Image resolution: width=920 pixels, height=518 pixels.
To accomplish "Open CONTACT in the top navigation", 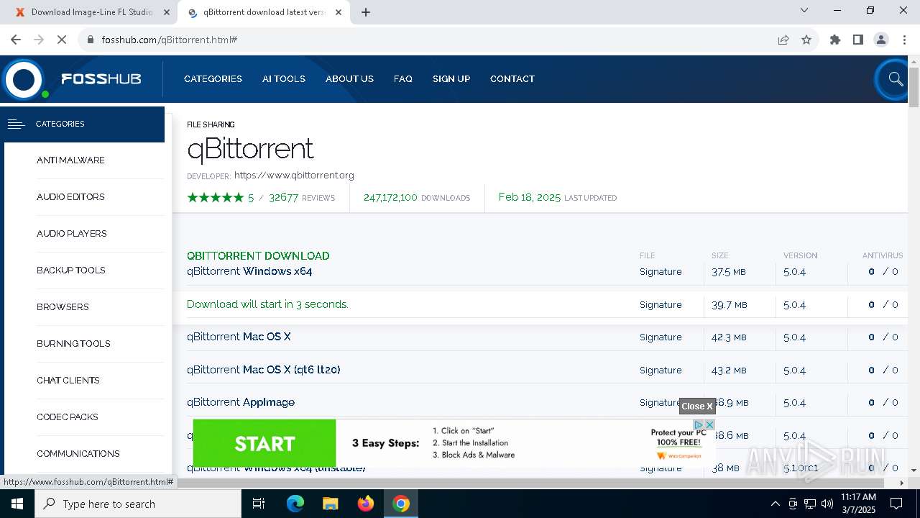I will coord(512,79).
